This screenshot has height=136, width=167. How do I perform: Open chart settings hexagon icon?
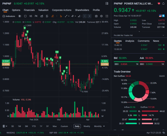(101, 16)
